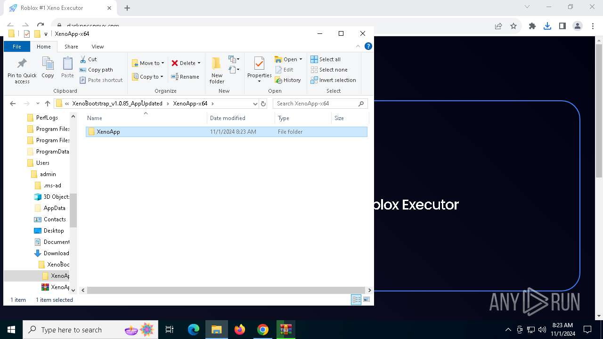This screenshot has height=339, width=603.
Task: Open New item dropdown in ribbon
Action: [x=234, y=59]
